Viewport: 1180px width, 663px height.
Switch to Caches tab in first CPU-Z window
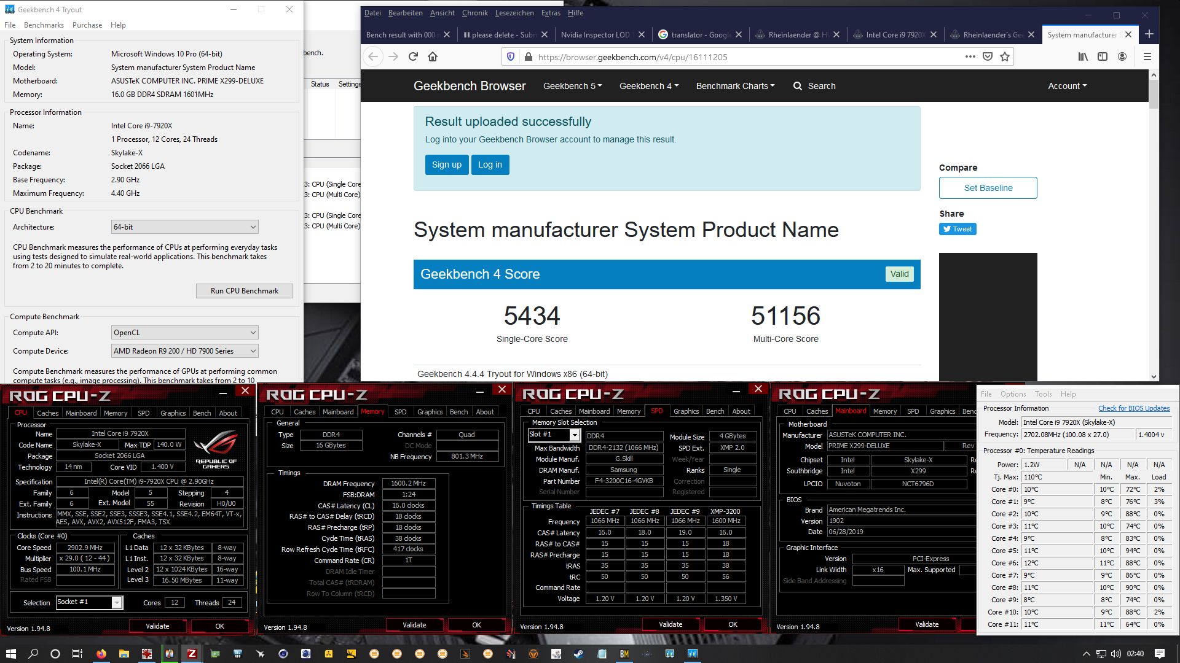(x=47, y=413)
